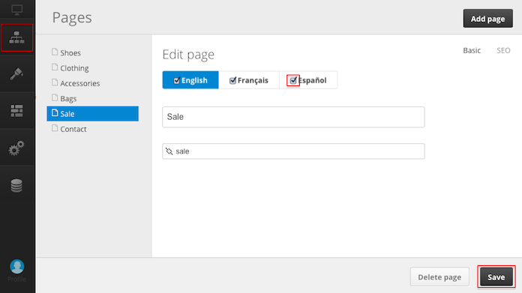Click the page icon next to Clothing
The width and height of the screenshot is (522, 293).
(x=55, y=67)
